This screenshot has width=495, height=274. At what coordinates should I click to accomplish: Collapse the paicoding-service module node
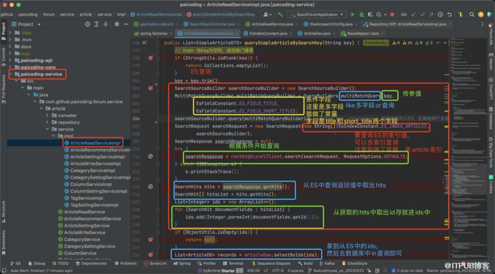point(11,74)
